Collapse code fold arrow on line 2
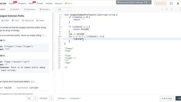Screen dimensions: 181x102 pos(61,17)
